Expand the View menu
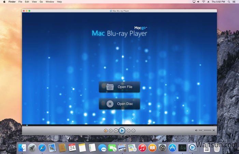This screenshot has height=154, width=239. pyautogui.click(x=34, y=2)
